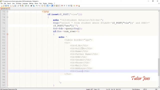Viewport: 160px width, 90px height.
Task: Collapse the fold marker at line 74
Action: pyautogui.click(x=7, y=17)
